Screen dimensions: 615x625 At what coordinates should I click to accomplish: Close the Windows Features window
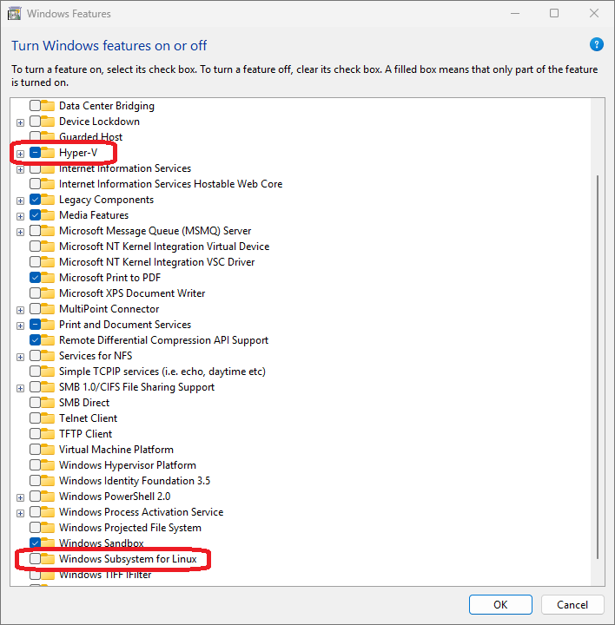594,13
